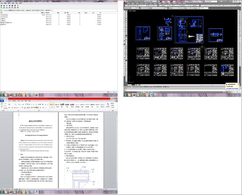Image resolution: width=242 pixels, height=195 pixels.
Task: Open the AutoCAD red application menu icon
Action: coord(125,2)
